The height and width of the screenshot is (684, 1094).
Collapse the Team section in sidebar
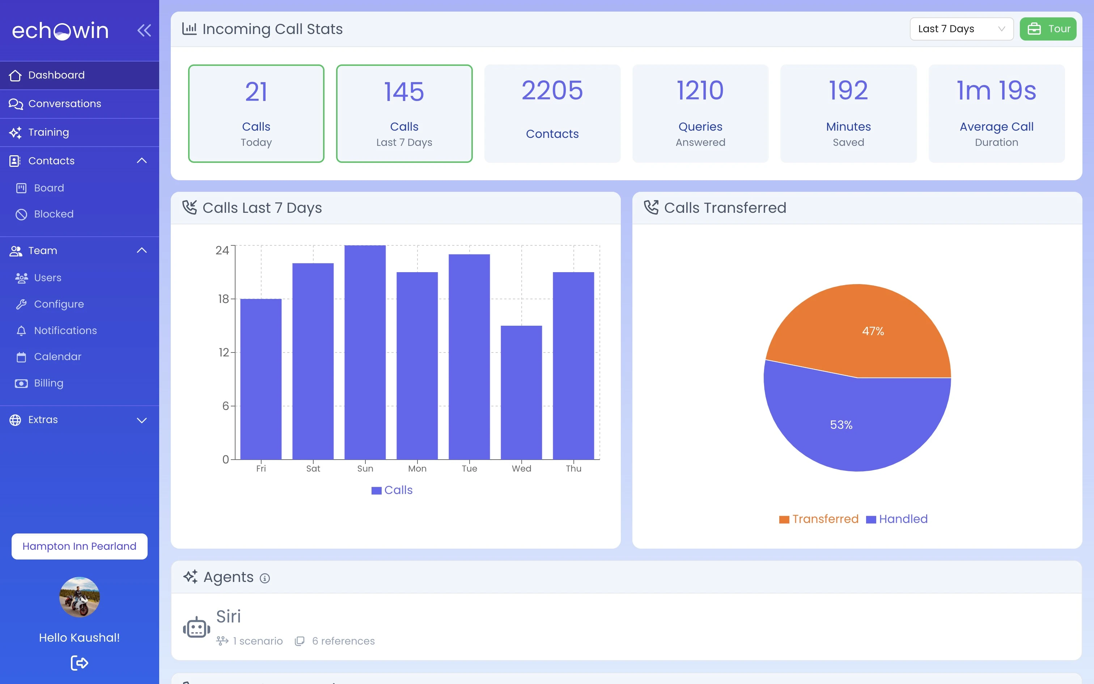click(x=141, y=250)
